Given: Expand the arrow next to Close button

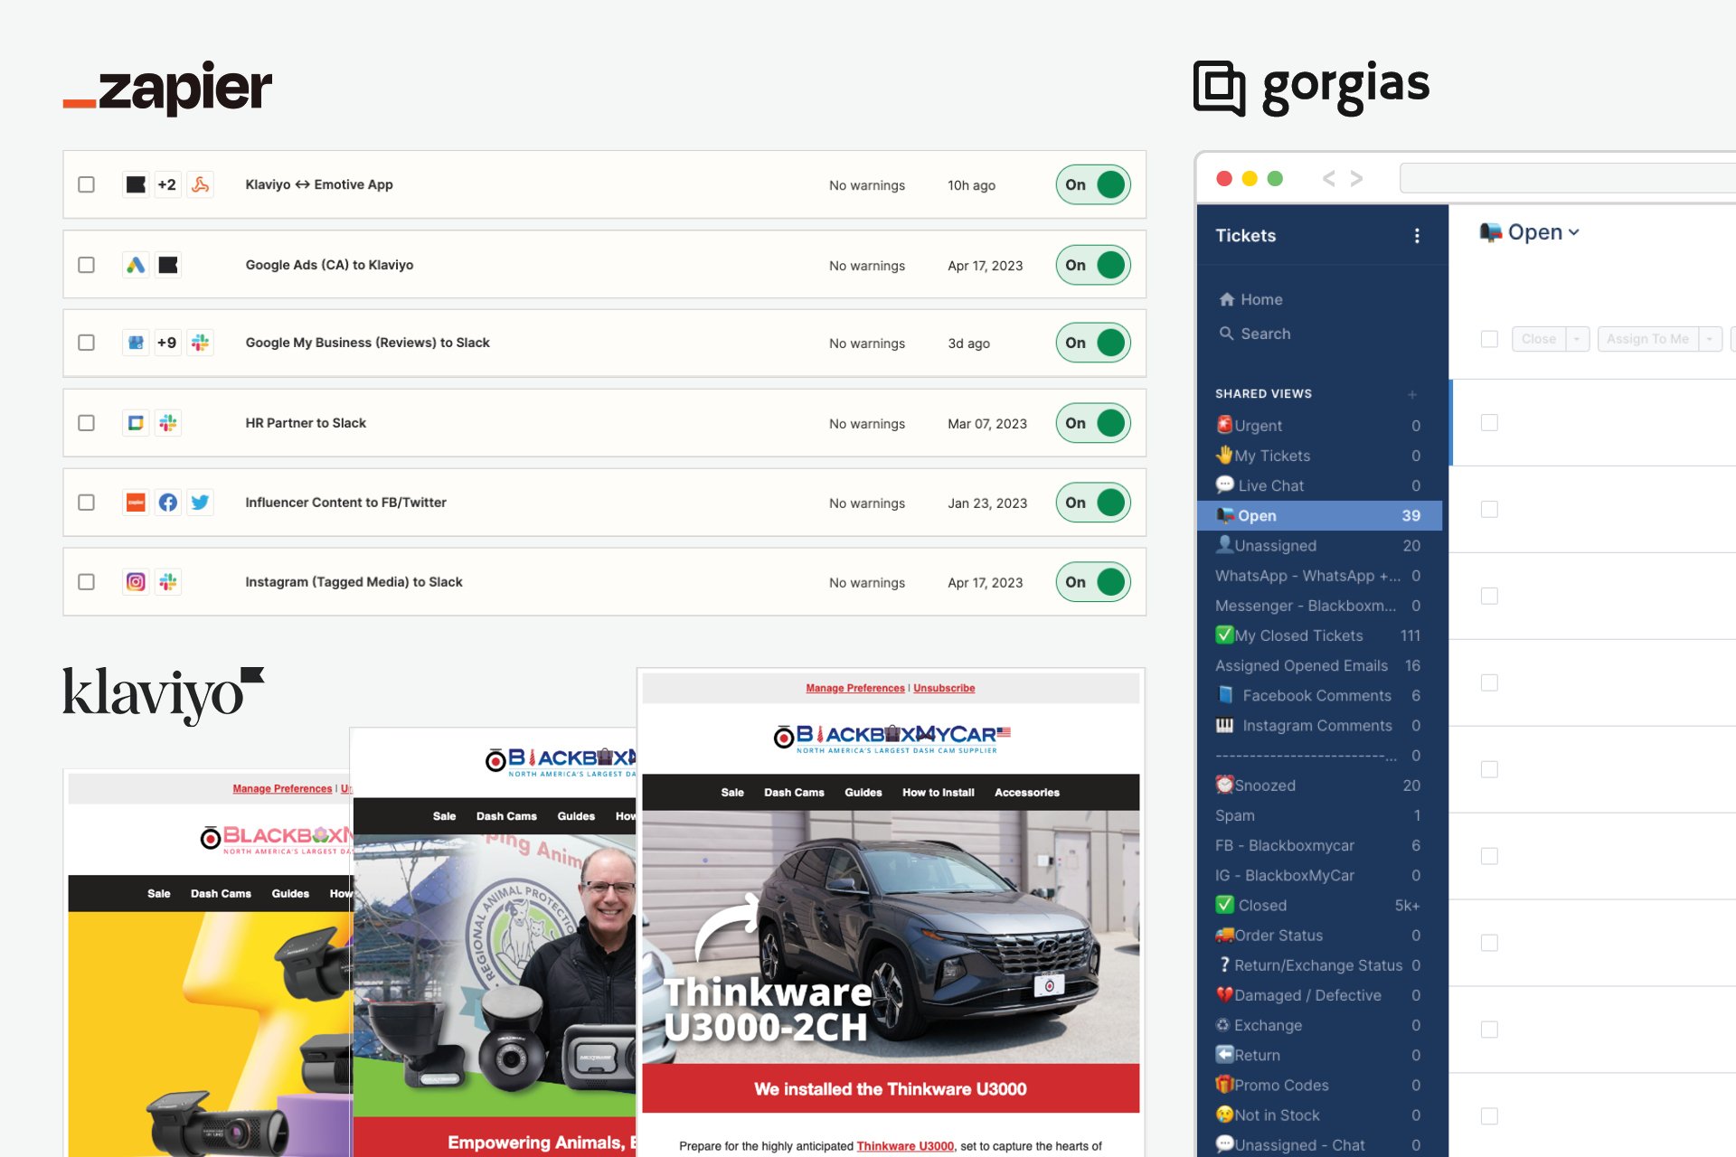Looking at the screenshot, I should coord(1577,339).
